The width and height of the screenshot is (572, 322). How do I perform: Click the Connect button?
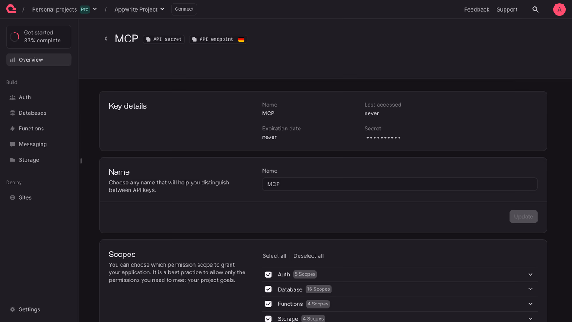point(184,9)
